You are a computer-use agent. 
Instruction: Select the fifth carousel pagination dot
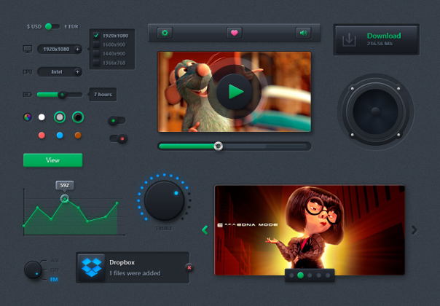[328, 275]
